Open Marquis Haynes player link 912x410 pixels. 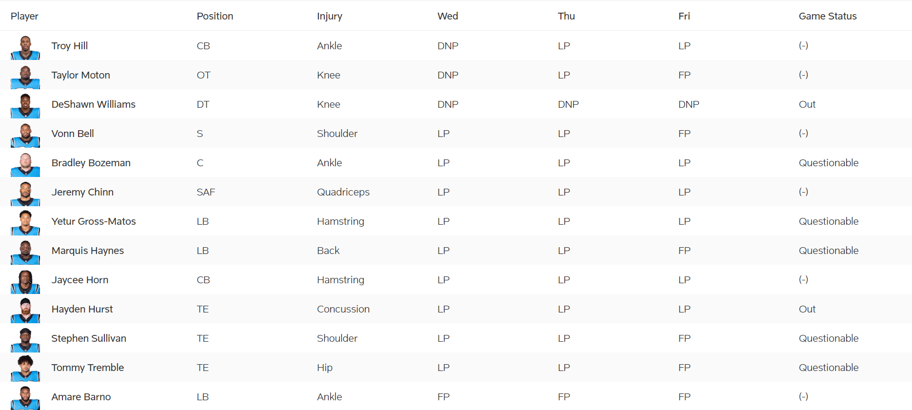point(88,251)
